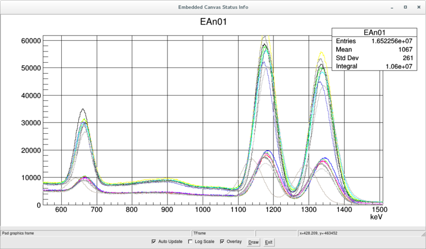The image size is (426, 249).
Task: Select the EAn01 histogram title
Action: point(212,22)
